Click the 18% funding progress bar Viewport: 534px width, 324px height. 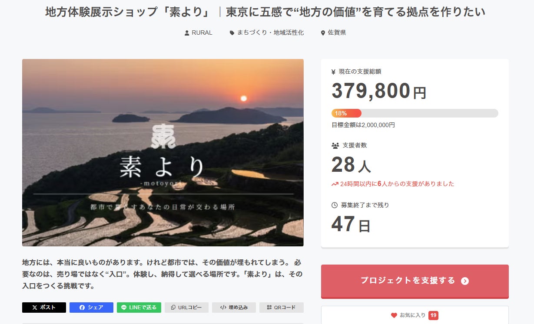[415, 113]
